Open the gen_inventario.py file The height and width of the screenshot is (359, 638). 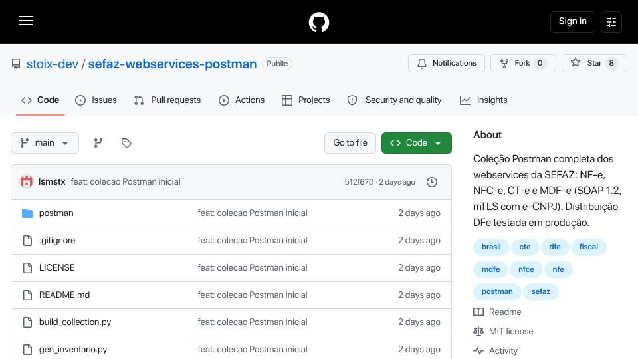73,350
